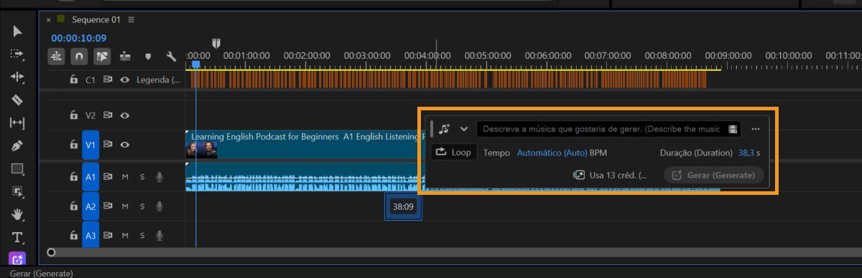Toggle sync lock on track C1
This screenshot has width=862, height=278.
click(x=108, y=80)
